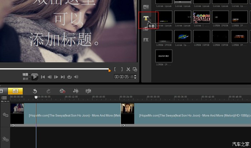Open the Sound Mixer waveform icon

(76, 91)
